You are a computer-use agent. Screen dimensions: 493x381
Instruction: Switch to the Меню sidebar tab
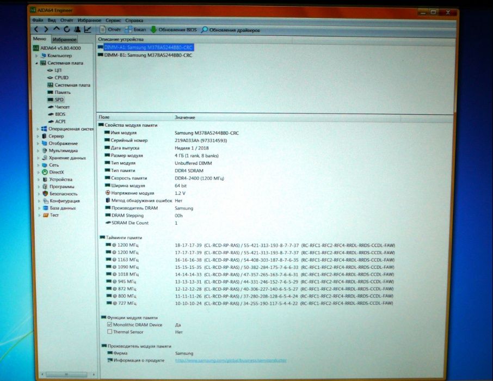pyautogui.click(x=40, y=39)
